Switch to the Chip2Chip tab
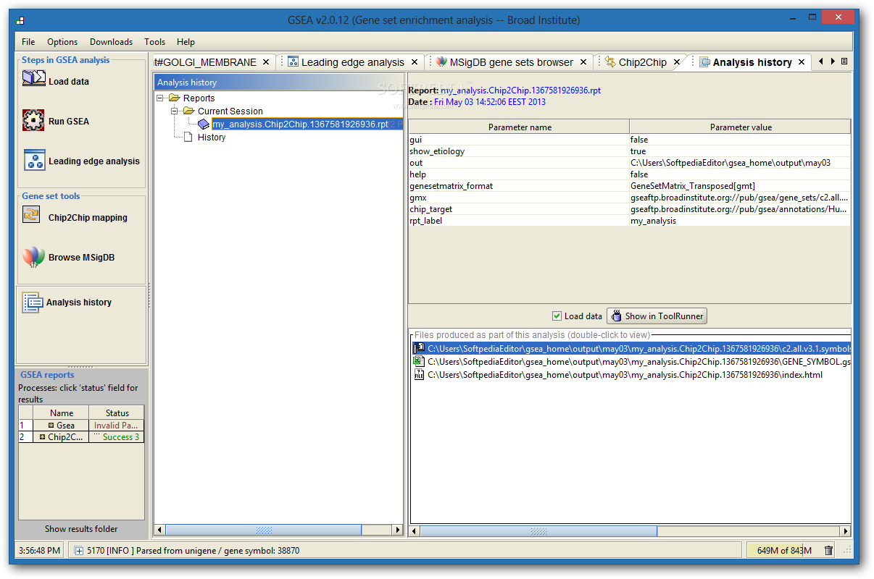 pos(642,62)
